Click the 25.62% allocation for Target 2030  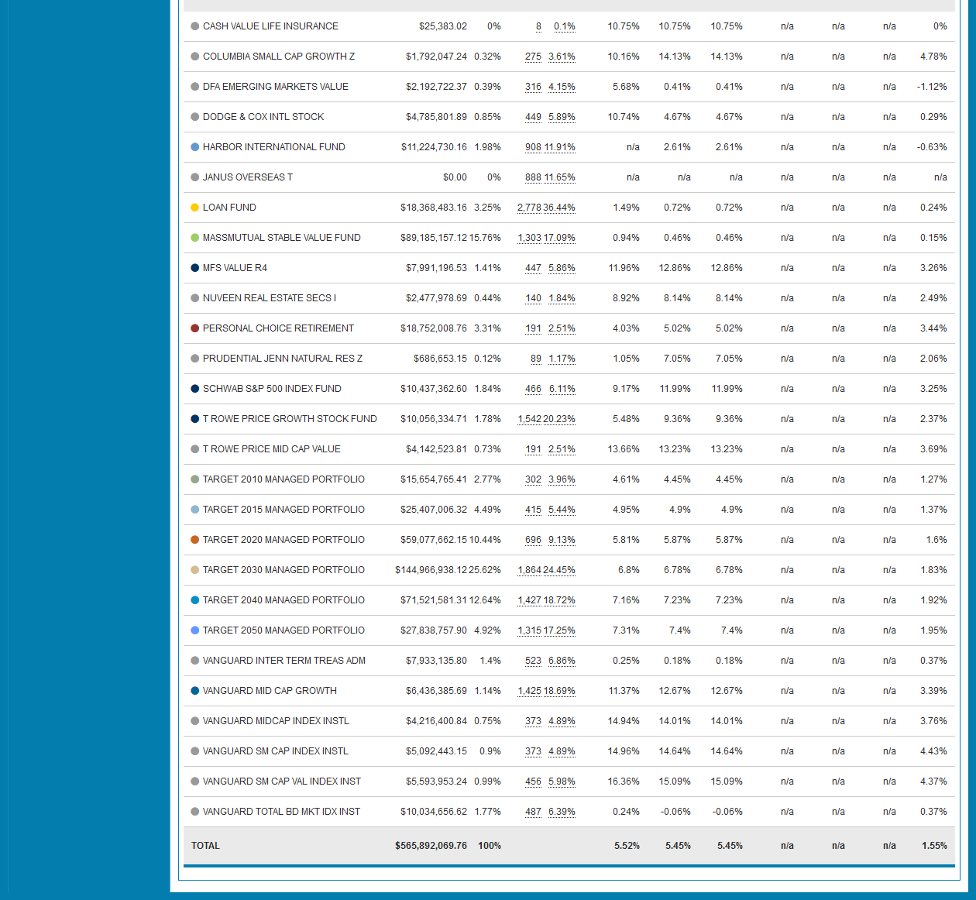[x=485, y=570]
